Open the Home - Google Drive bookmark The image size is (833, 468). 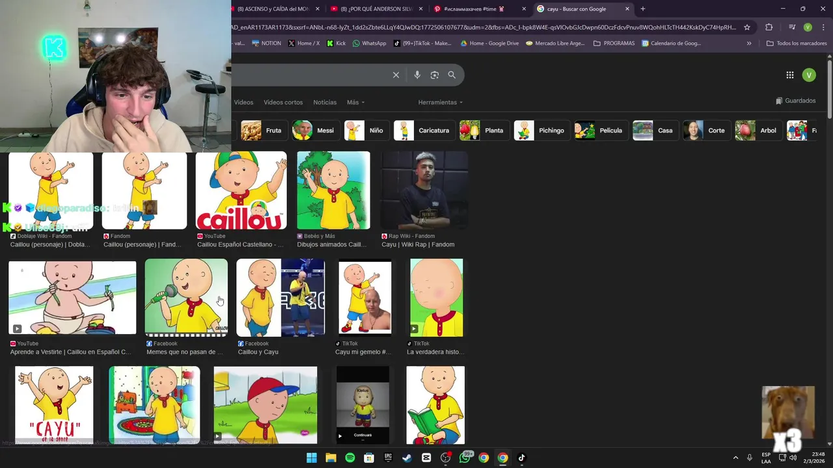pos(489,44)
